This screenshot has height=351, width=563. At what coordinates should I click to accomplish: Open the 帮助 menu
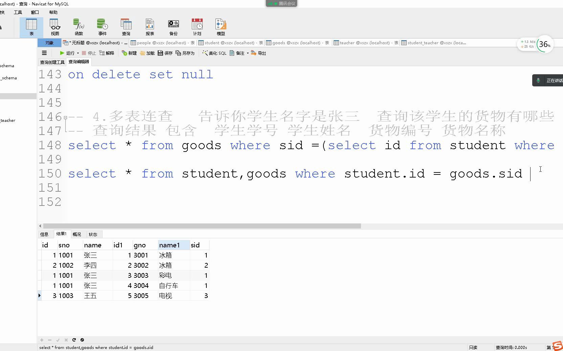pos(53,12)
